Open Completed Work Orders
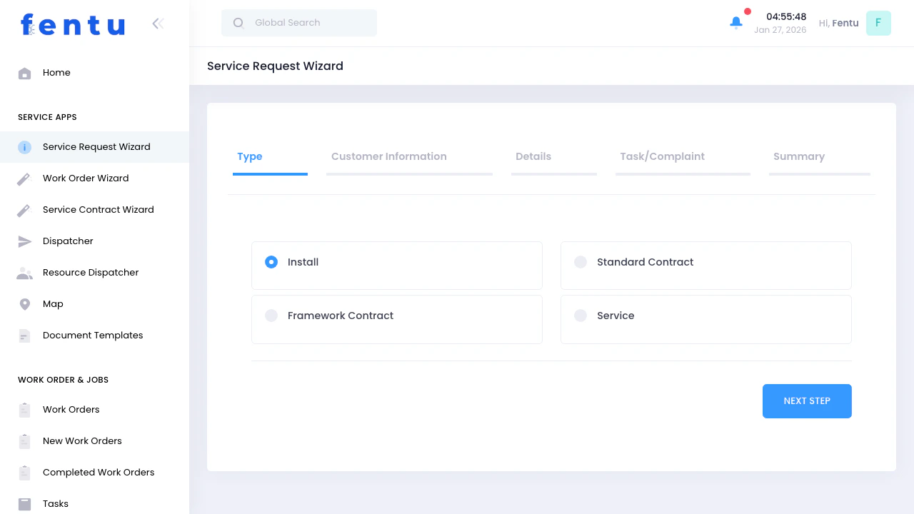This screenshot has width=914, height=514. coord(99,472)
